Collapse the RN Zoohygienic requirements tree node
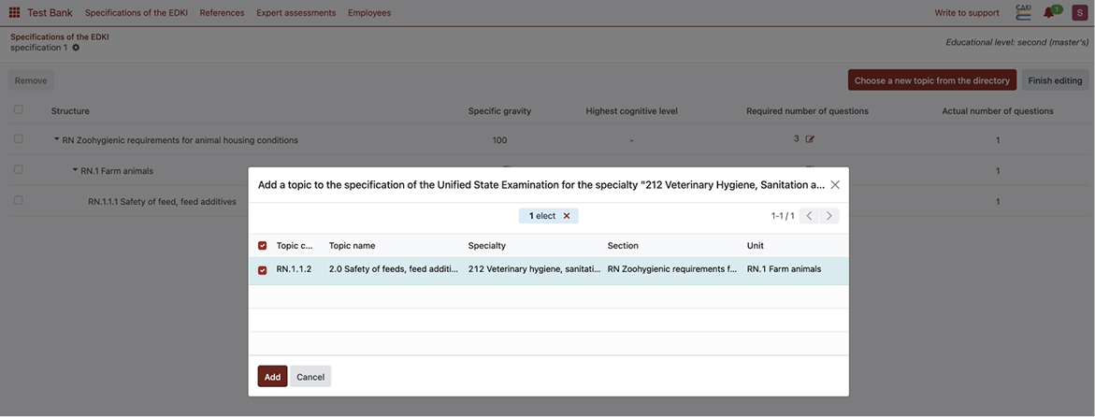 tap(56, 139)
